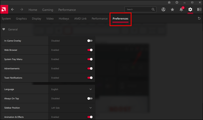Go forward with the right arrow
The height and width of the screenshot is (120, 203).
pos(22,9)
